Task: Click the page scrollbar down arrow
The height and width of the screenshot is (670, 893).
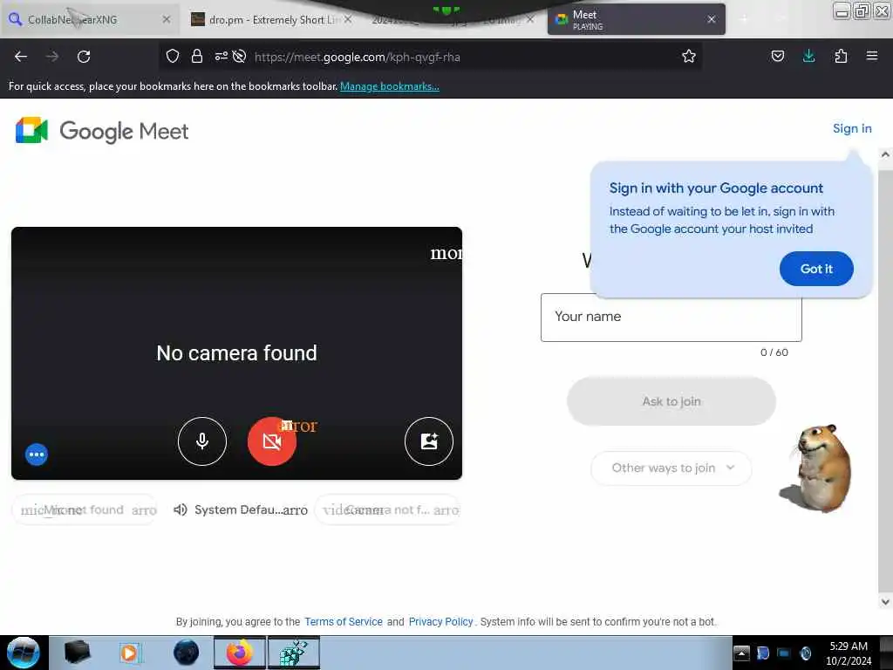Action: [885, 602]
